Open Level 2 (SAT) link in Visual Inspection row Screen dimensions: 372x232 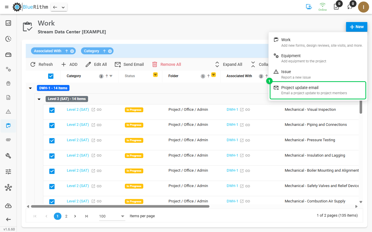pos(78,110)
